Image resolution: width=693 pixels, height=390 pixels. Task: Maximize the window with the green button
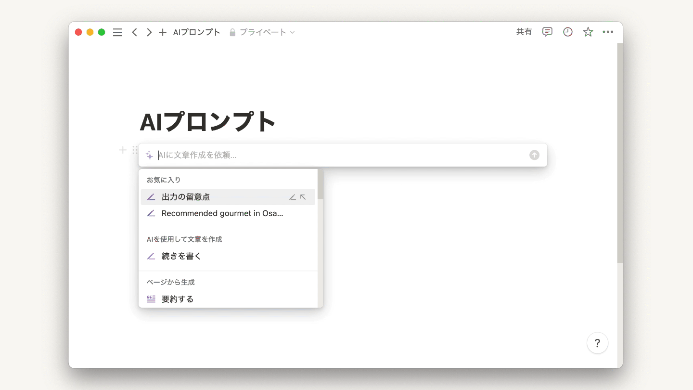coord(102,32)
